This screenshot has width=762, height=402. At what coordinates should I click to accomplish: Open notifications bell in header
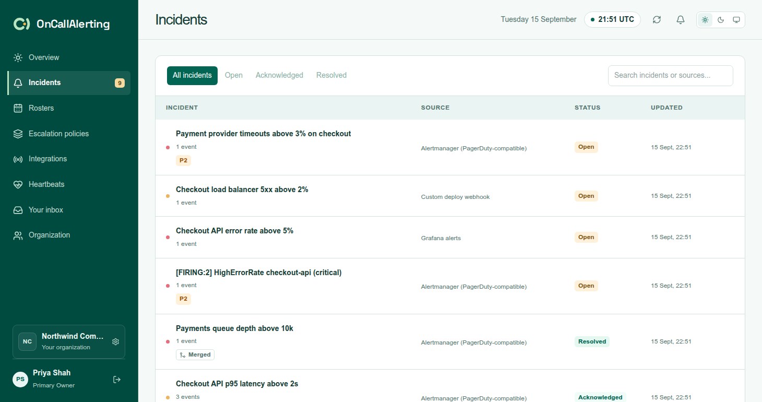681,20
